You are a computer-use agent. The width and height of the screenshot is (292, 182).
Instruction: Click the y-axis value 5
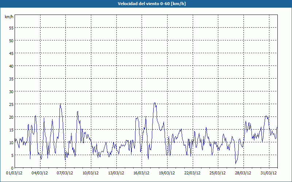pyautogui.click(x=12, y=155)
